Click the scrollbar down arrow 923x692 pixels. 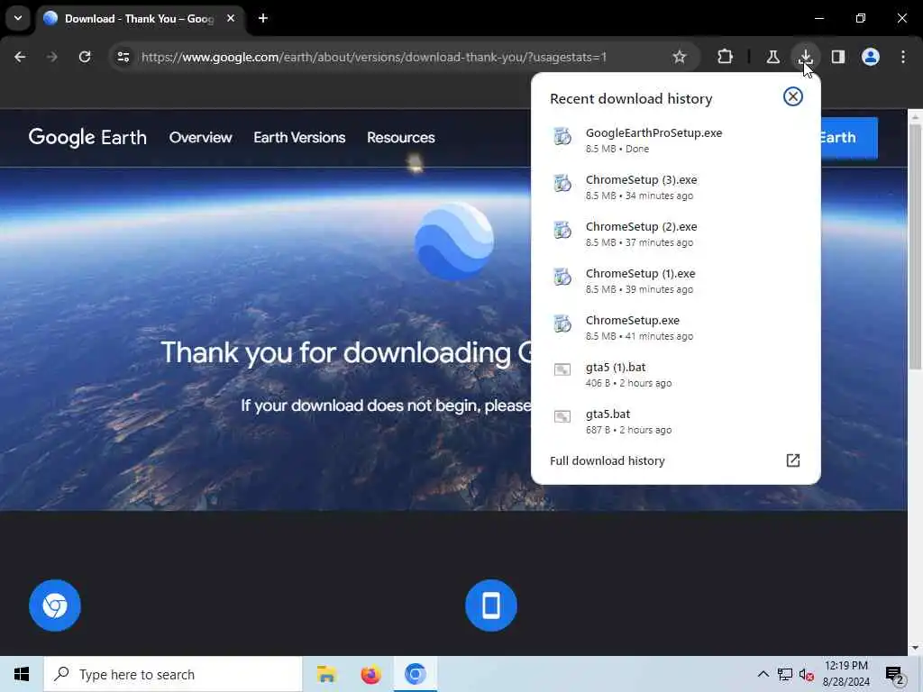[x=915, y=648]
